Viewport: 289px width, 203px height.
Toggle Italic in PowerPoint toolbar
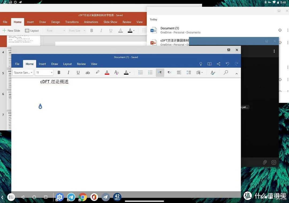click(x=101, y=30)
